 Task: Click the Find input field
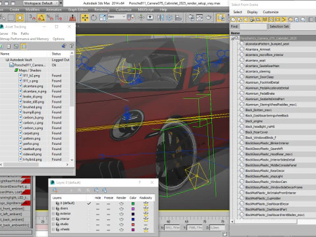[x=253, y=26]
